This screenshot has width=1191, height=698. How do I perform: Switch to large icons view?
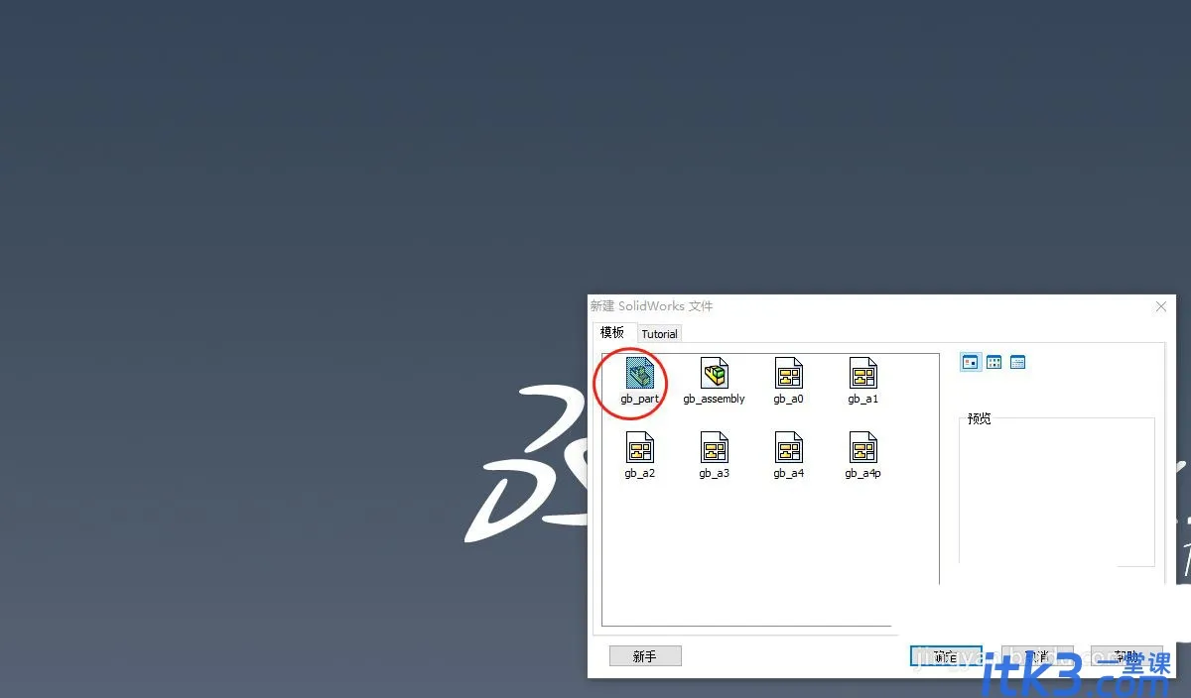point(971,362)
